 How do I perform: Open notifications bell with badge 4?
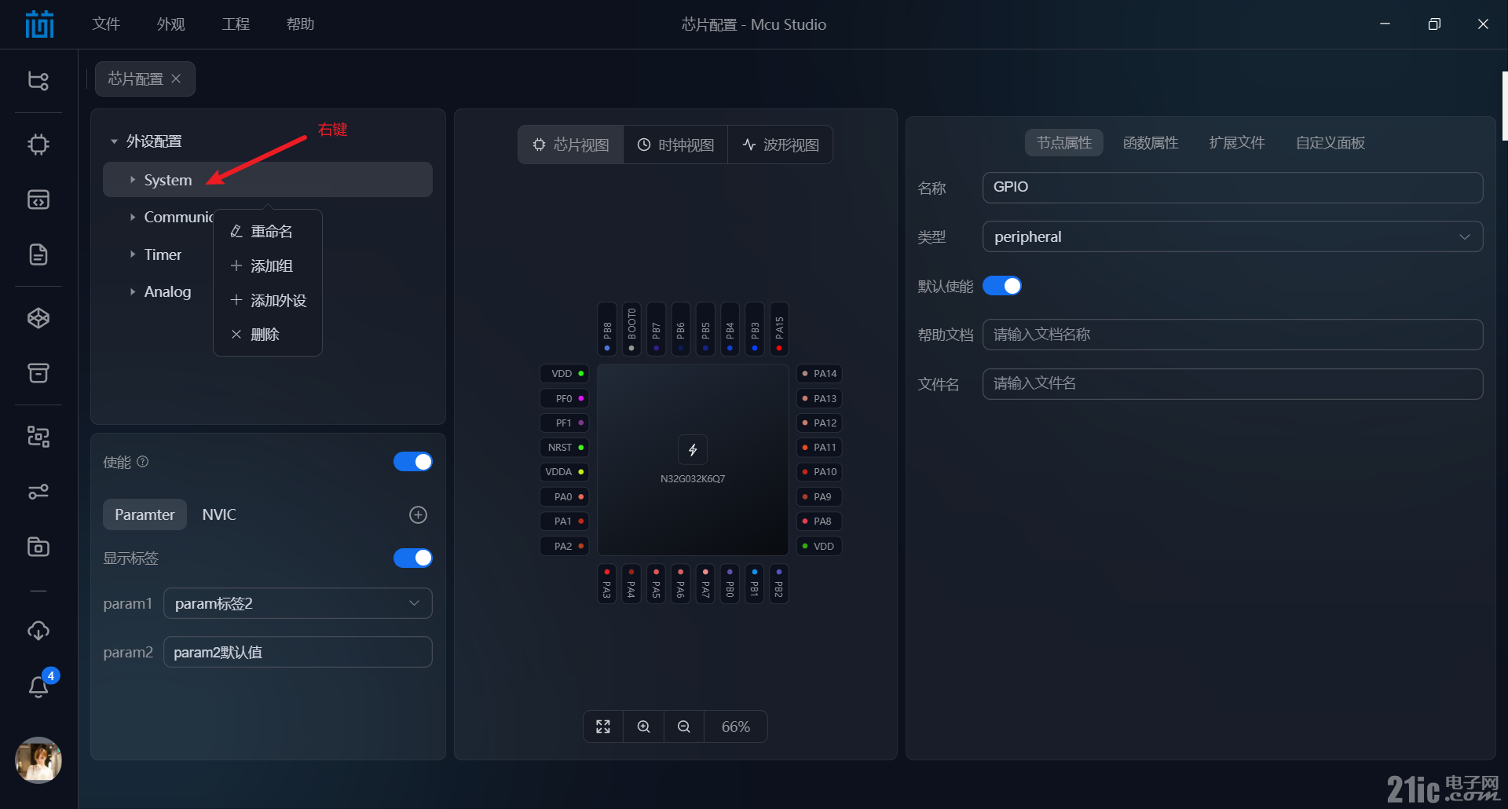(38, 686)
